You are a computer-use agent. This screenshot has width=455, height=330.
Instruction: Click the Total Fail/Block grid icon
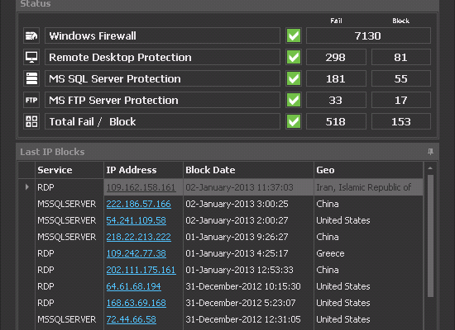pyautogui.click(x=31, y=121)
